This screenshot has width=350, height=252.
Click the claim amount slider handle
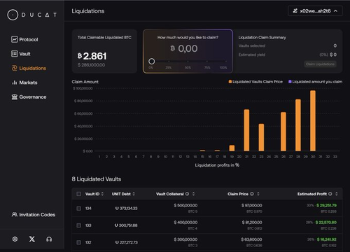point(152,62)
